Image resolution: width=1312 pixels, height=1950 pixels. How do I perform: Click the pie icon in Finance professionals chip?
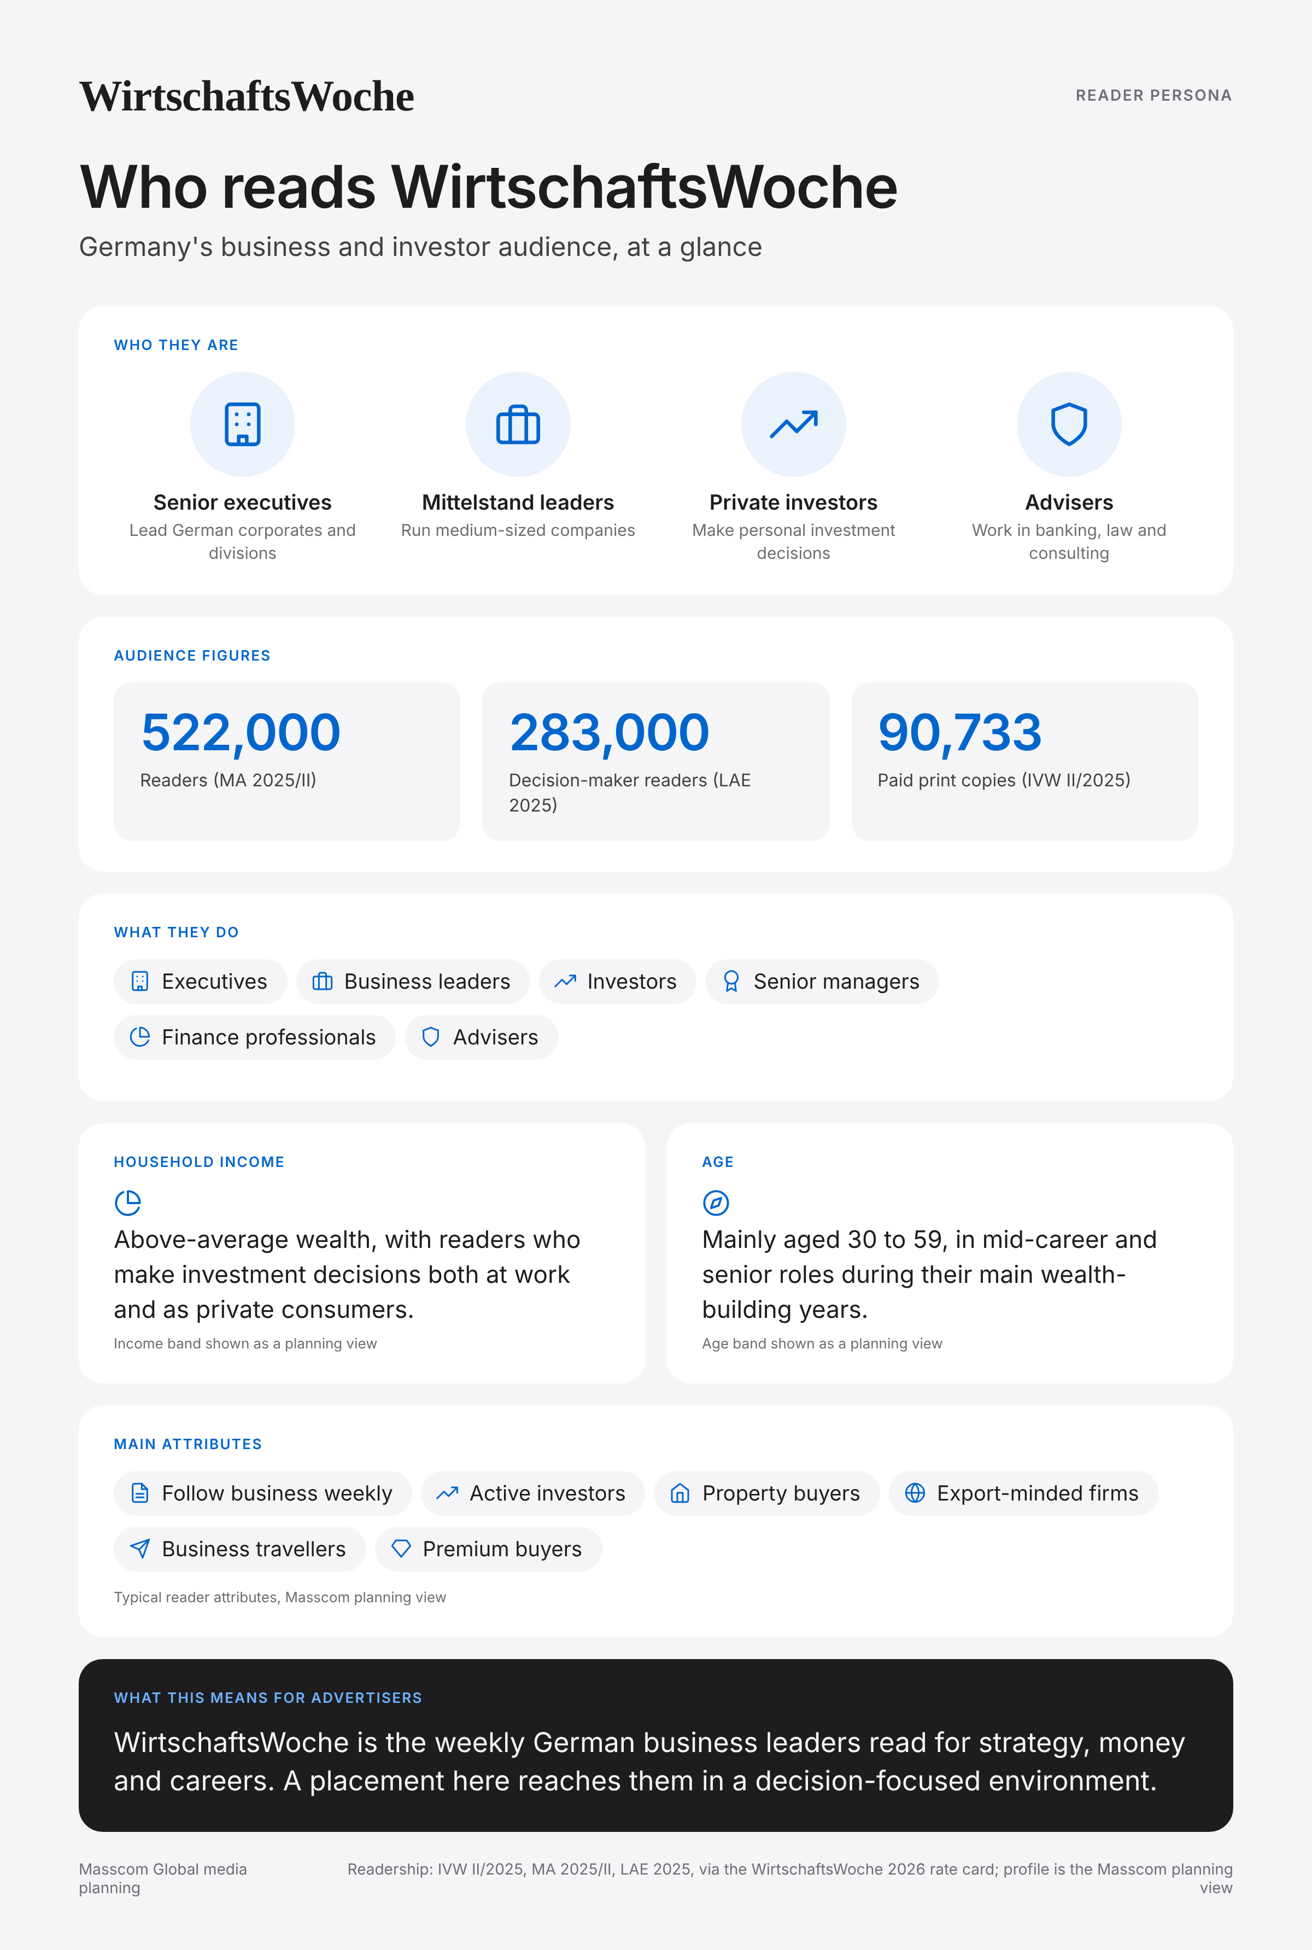(x=140, y=1037)
